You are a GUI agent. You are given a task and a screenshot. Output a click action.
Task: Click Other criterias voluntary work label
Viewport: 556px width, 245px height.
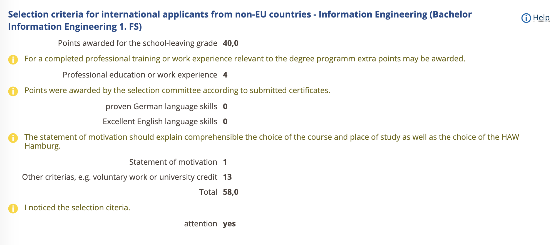[x=120, y=177]
